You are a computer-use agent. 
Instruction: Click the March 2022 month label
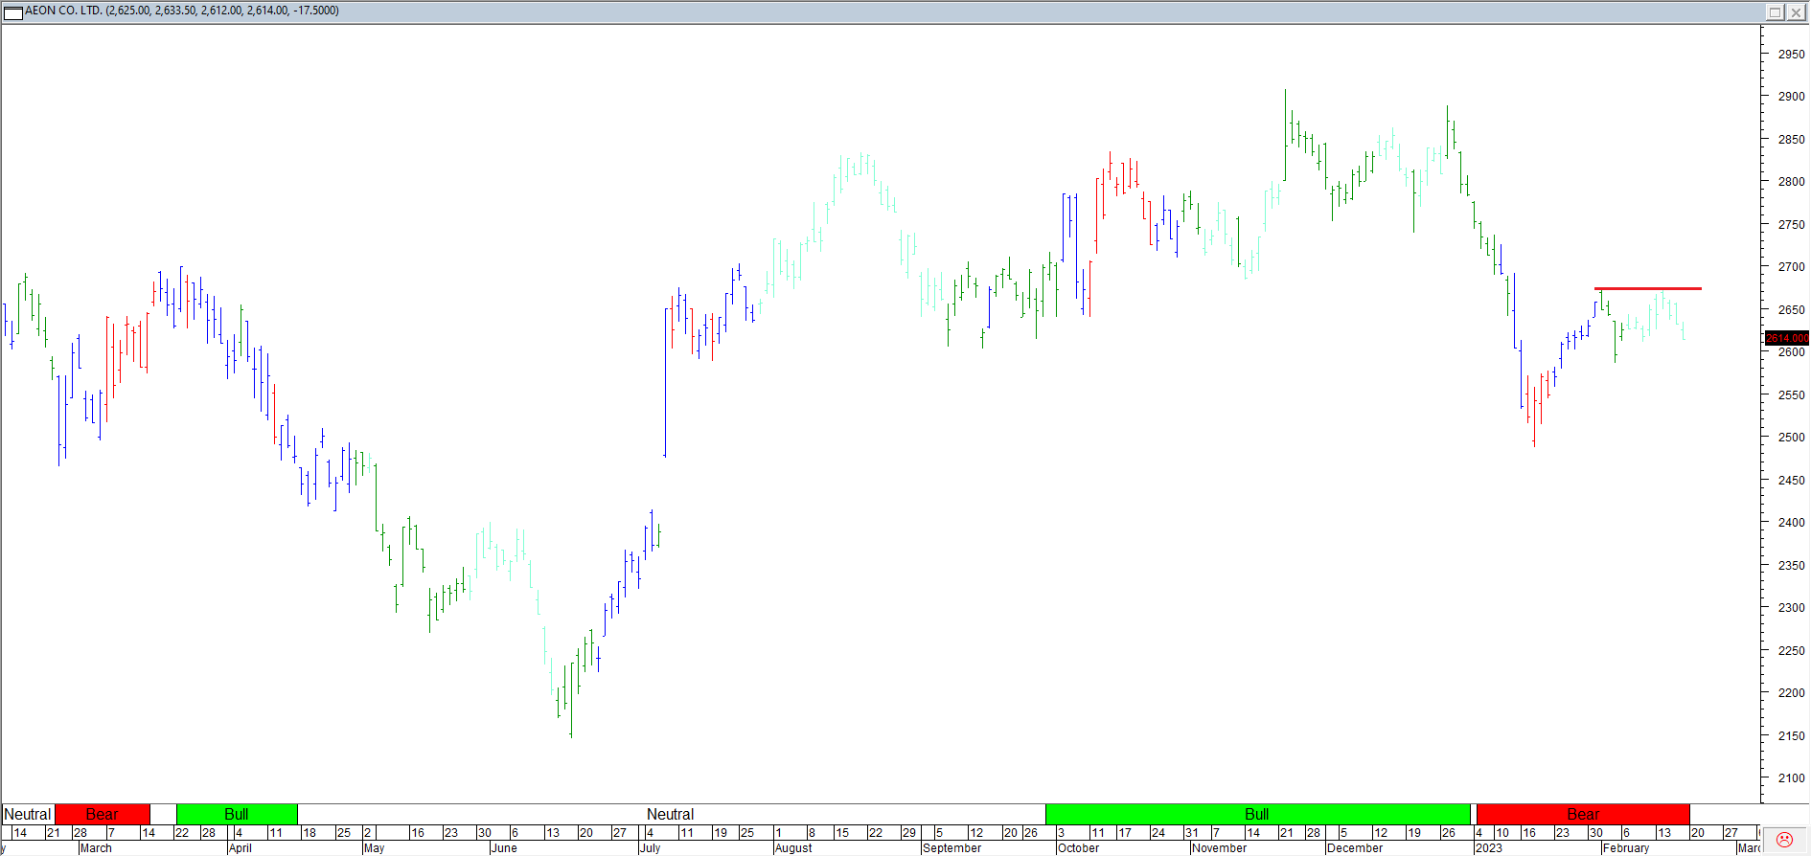tap(96, 848)
